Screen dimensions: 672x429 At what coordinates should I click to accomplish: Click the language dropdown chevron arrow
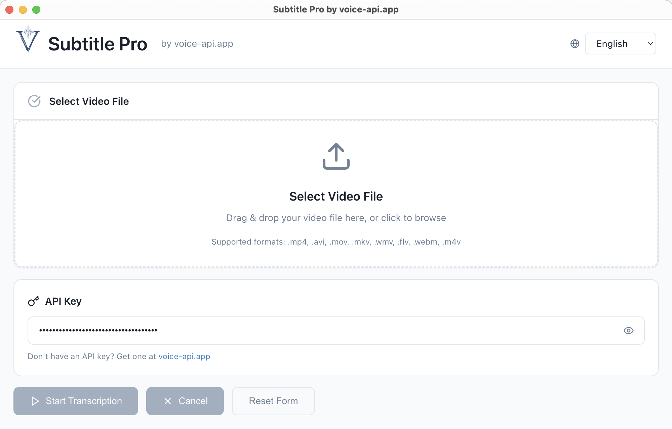tap(650, 44)
